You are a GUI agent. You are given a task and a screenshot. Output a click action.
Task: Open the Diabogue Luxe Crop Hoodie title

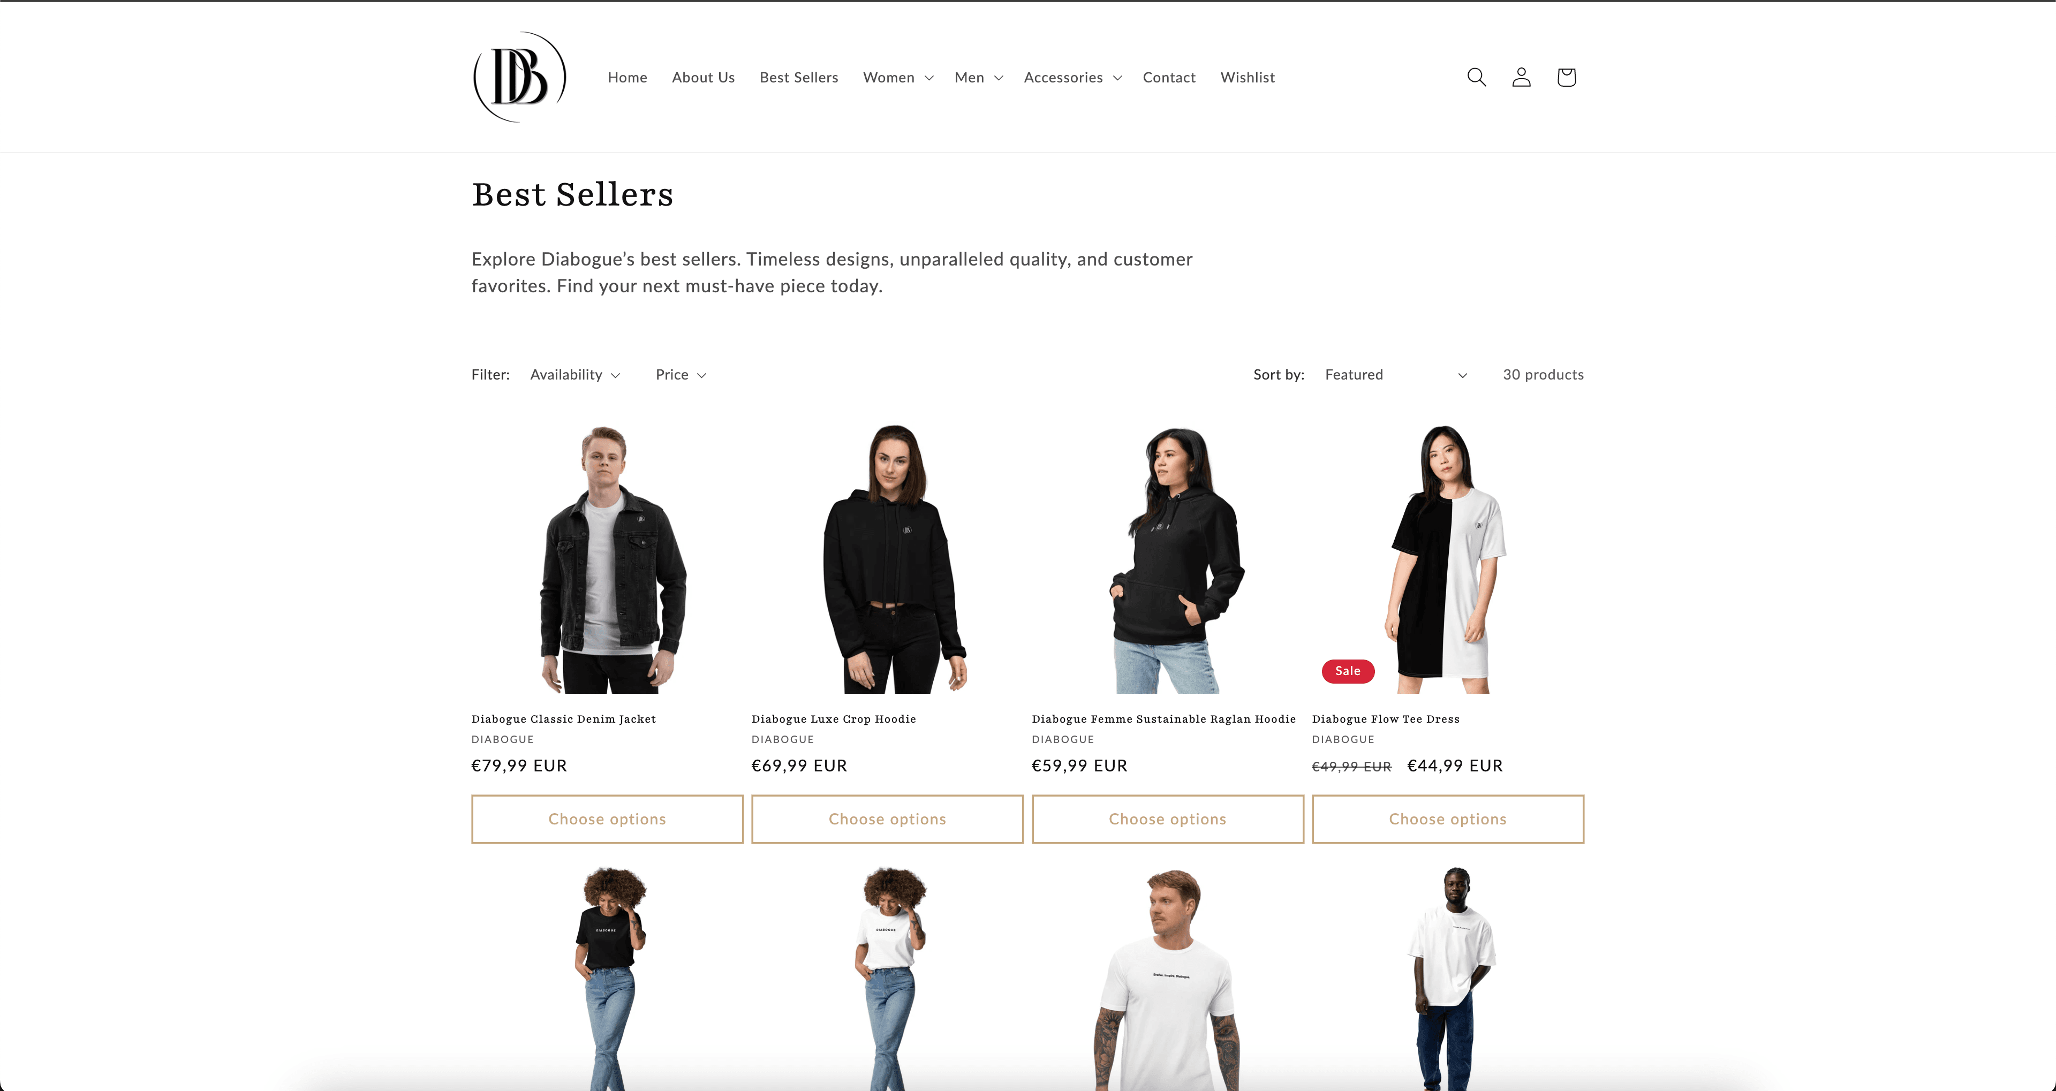click(x=834, y=718)
